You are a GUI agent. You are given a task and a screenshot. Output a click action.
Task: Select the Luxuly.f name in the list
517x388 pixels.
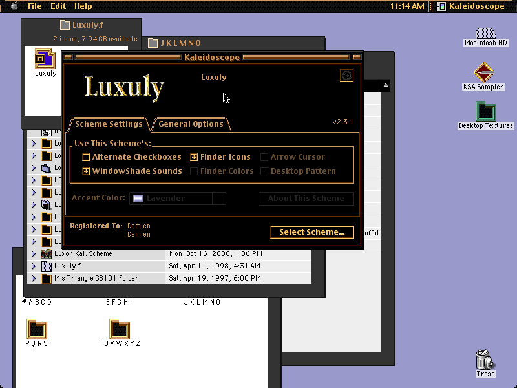tap(67, 266)
